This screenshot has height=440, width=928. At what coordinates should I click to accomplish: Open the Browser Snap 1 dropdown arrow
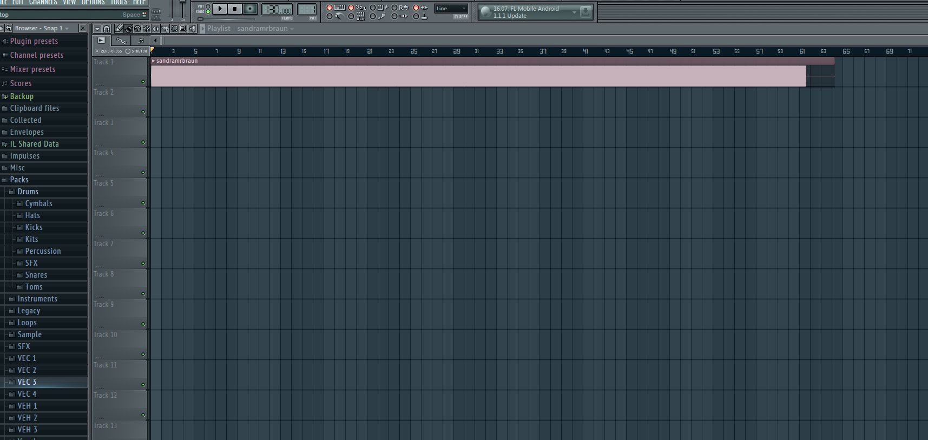(x=67, y=29)
